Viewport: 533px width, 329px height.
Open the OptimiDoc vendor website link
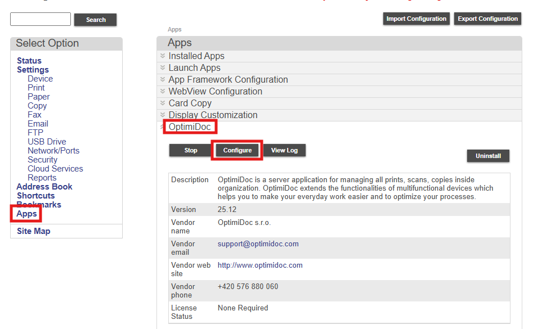pos(260,265)
